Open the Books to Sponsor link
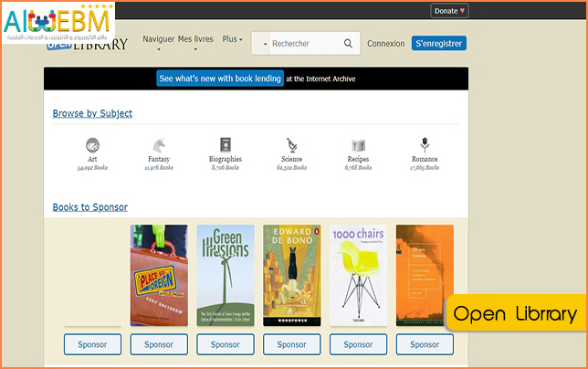 [x=90, y=207]
